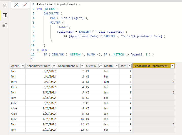Click the FILTER function in formula line 5
Screen dimensions: 182x135
click(55, 23)
